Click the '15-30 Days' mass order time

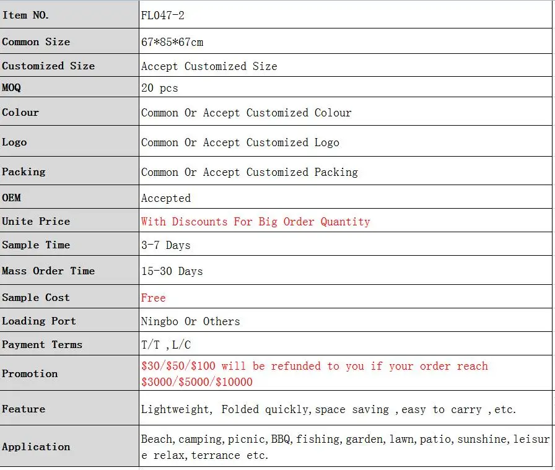172,271
